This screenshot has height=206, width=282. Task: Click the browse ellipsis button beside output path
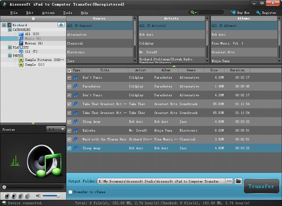point(229,181)
